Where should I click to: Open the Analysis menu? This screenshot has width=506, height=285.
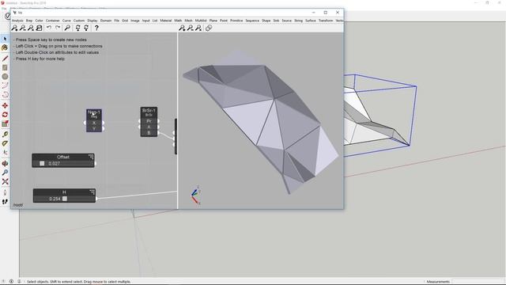point(17,21)
